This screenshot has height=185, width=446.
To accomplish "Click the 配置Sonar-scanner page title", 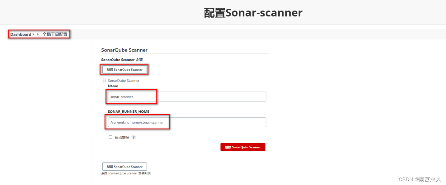I will coord(253,13).
